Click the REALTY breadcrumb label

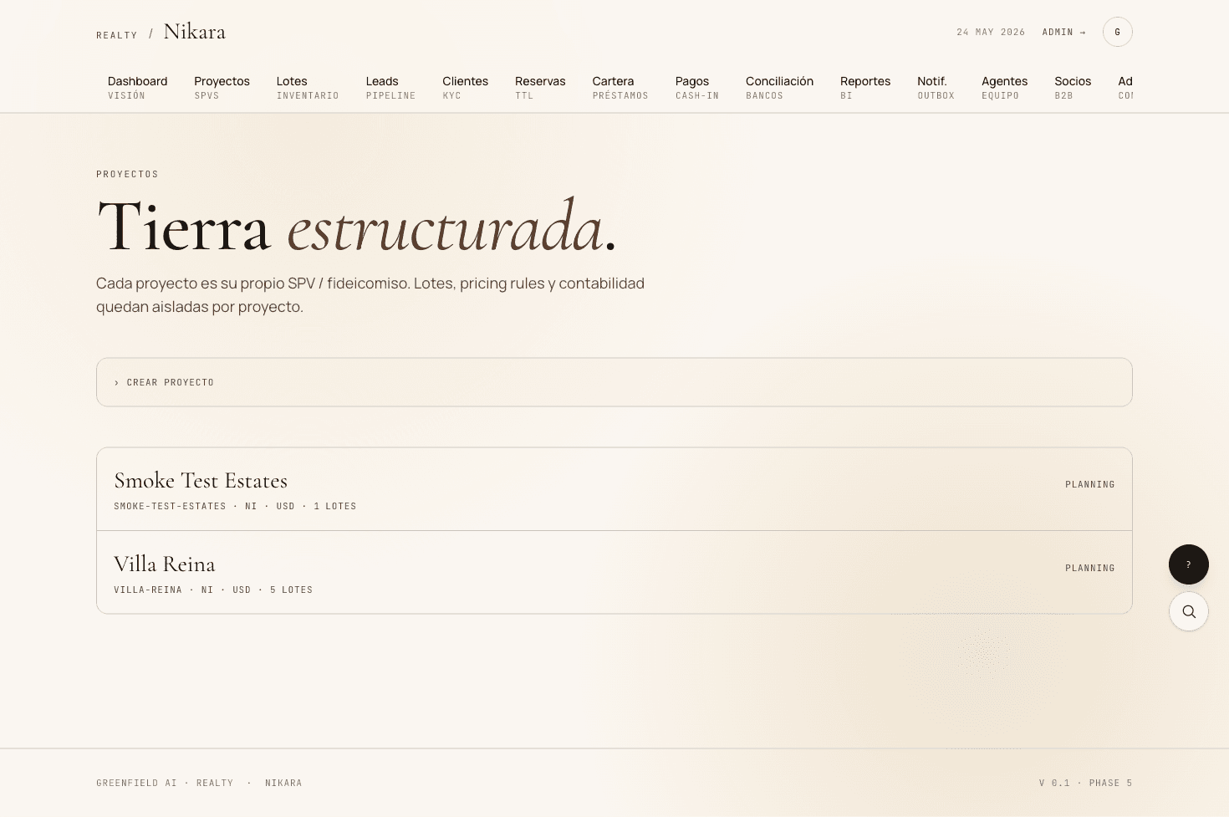click(117, 35)
